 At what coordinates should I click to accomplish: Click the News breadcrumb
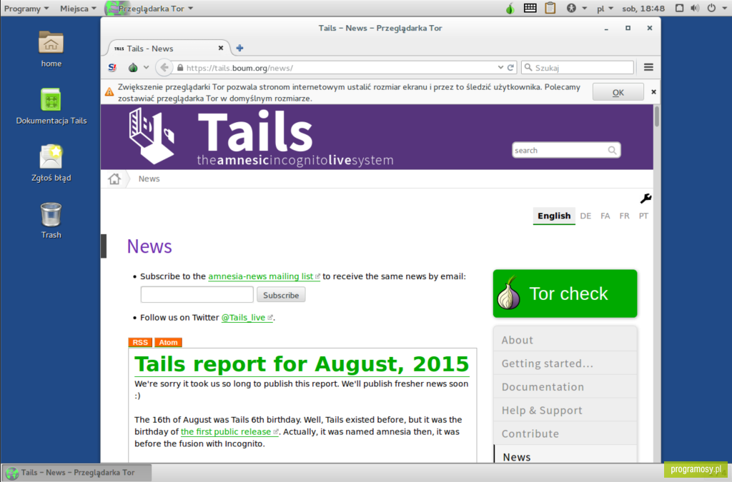(x=149, y=179)
